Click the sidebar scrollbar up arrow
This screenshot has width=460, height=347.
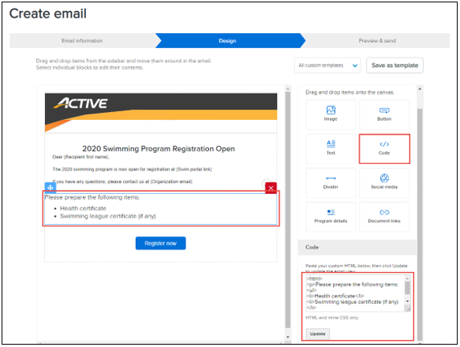point(420,88)
